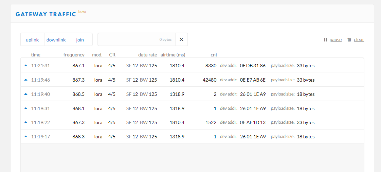Viewport: 381px width, 172px height.
Task: Click frequency 868.1
Action: click(78, 108)
